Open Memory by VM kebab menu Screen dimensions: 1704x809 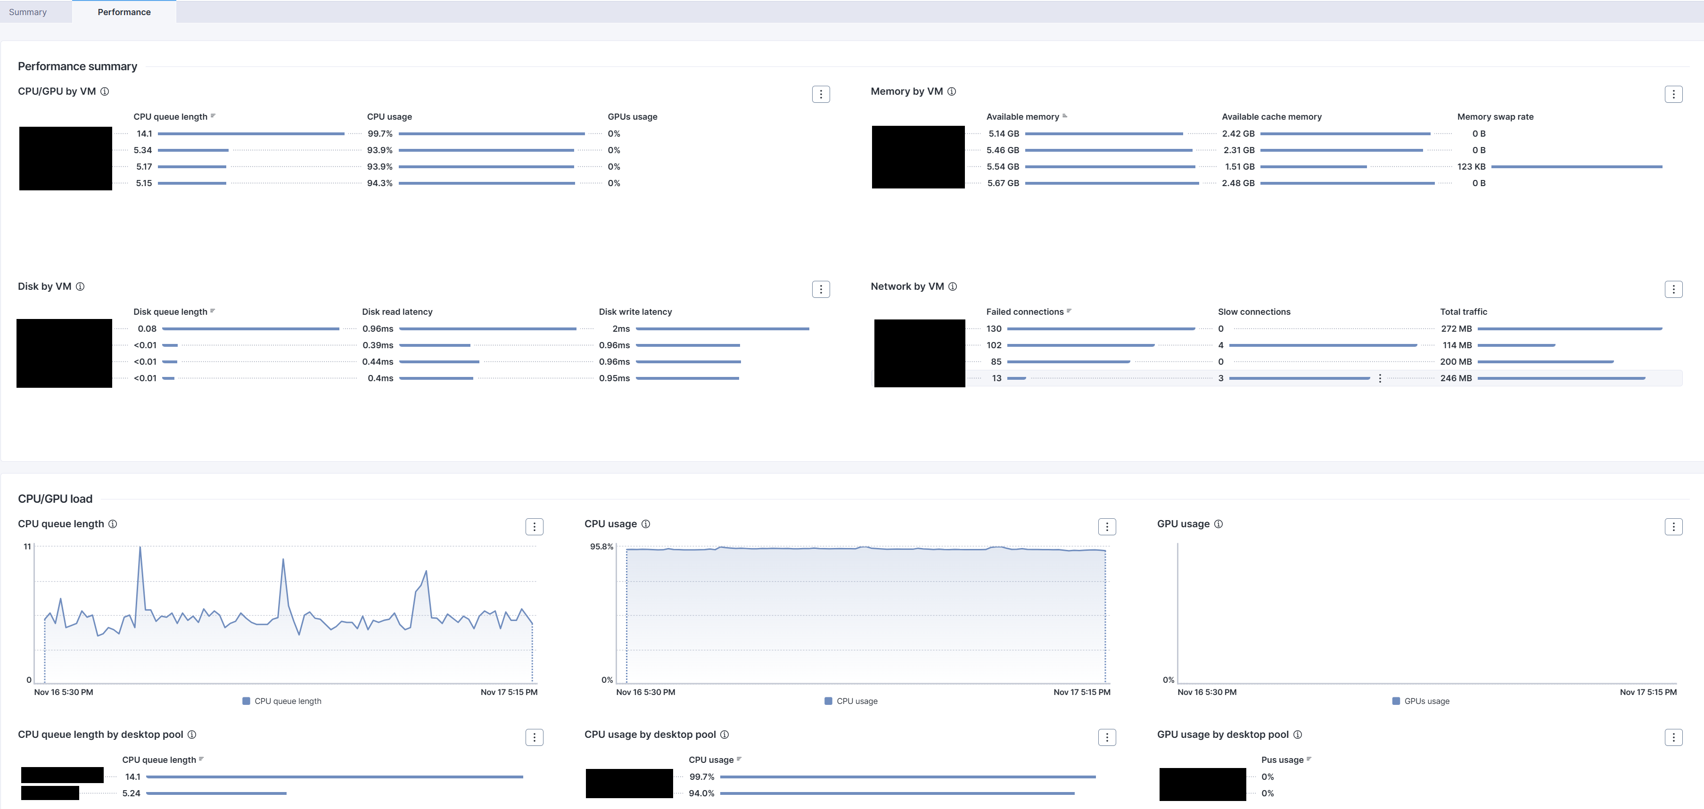pyautogui.click(x=1673, y=95)
